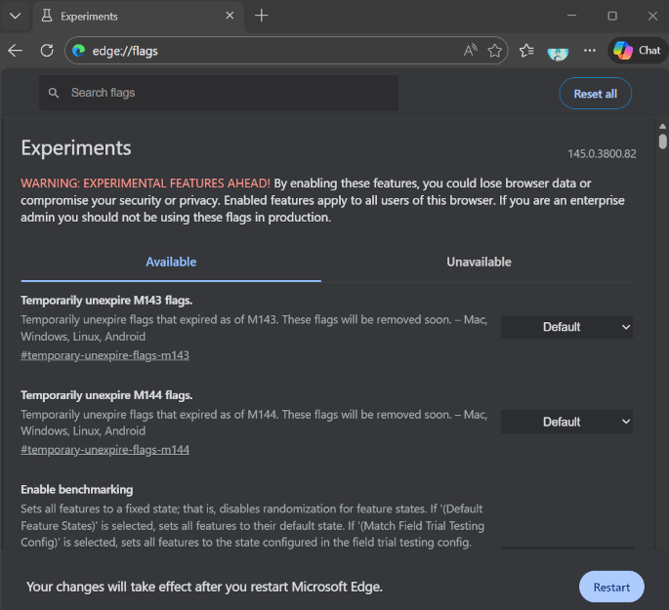Open the #temporary-unexpire-flags-m143 link
The image size is (669, 610).
pyautogui.click(x=105, y=355)
